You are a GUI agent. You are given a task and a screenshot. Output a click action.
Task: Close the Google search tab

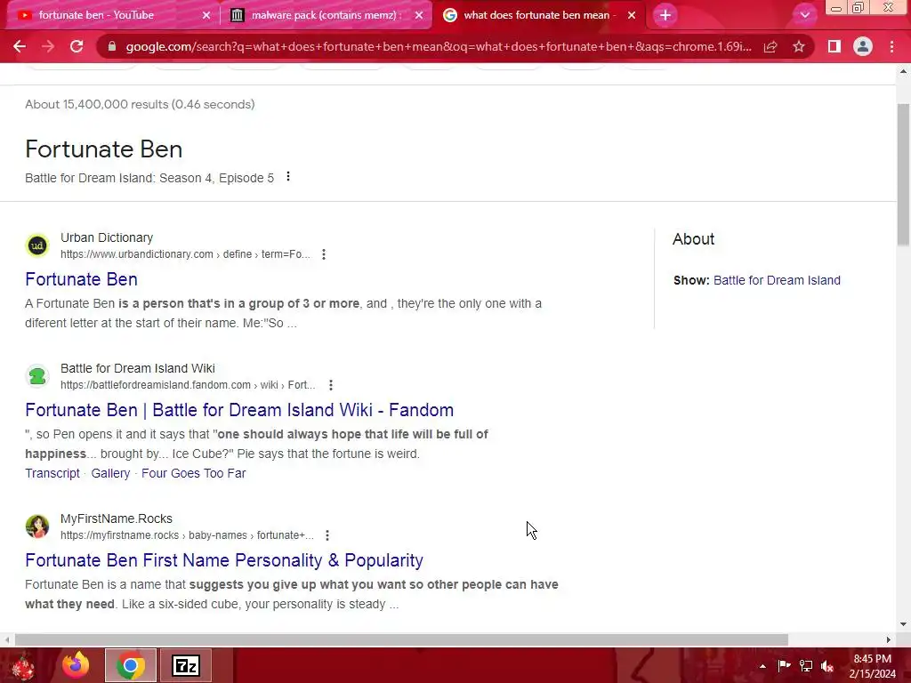[632, 16]
